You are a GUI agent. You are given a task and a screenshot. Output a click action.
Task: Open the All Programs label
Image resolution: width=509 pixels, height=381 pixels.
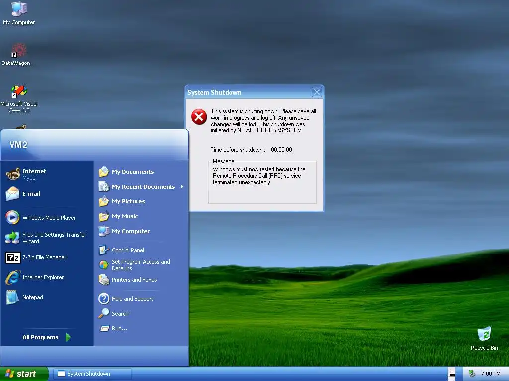[x=40, y=337]
